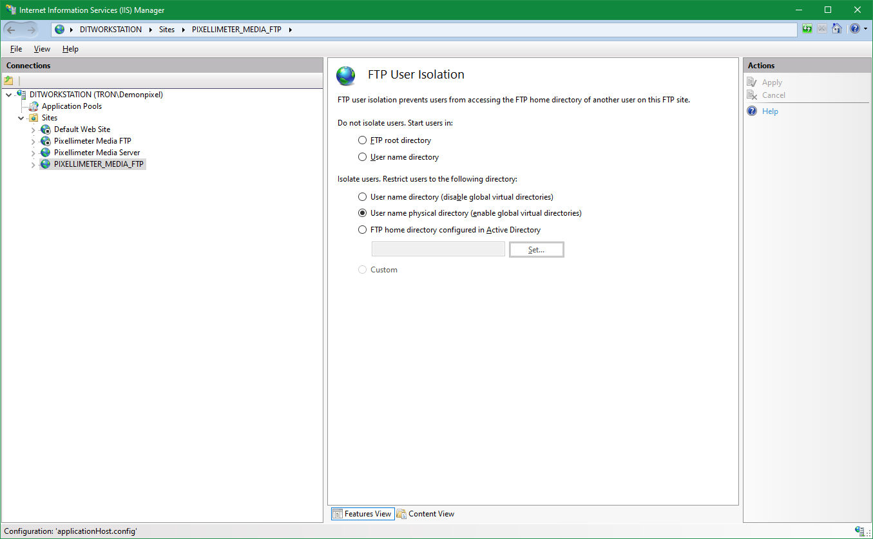
Task: Collapse the DITWORKSTATION server node
Action: tap(8, 95)
